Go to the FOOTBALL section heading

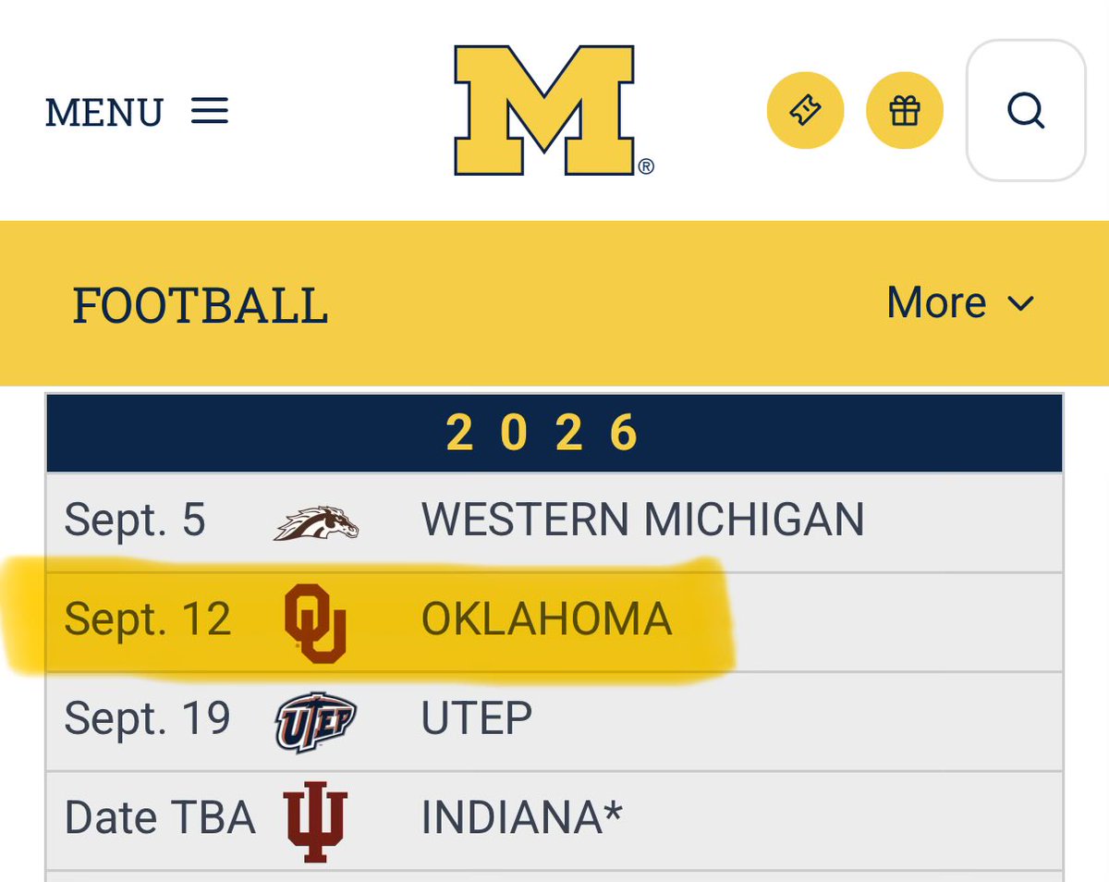click(201, 305)
